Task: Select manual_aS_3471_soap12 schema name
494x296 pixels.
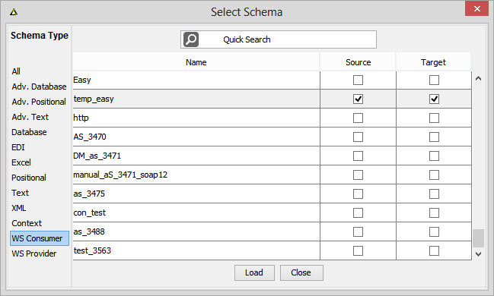Action: tap(120, 175)
